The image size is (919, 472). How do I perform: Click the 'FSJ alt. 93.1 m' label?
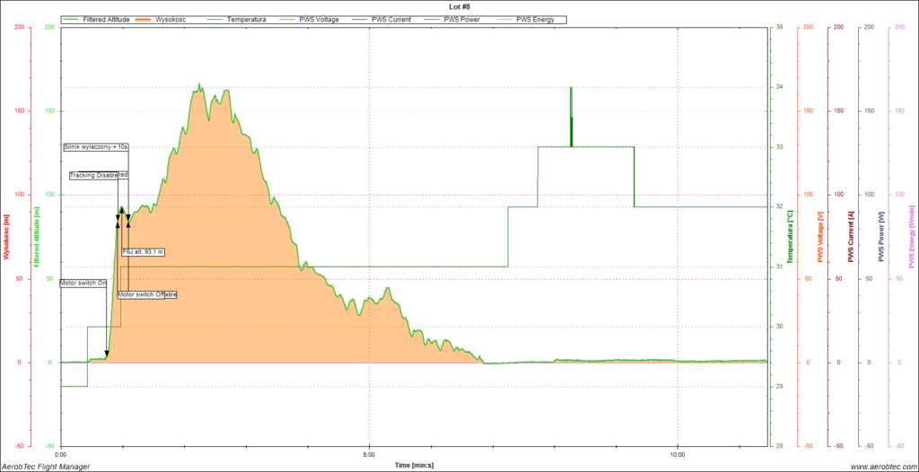pyautogui.click(x=144, y=252)
